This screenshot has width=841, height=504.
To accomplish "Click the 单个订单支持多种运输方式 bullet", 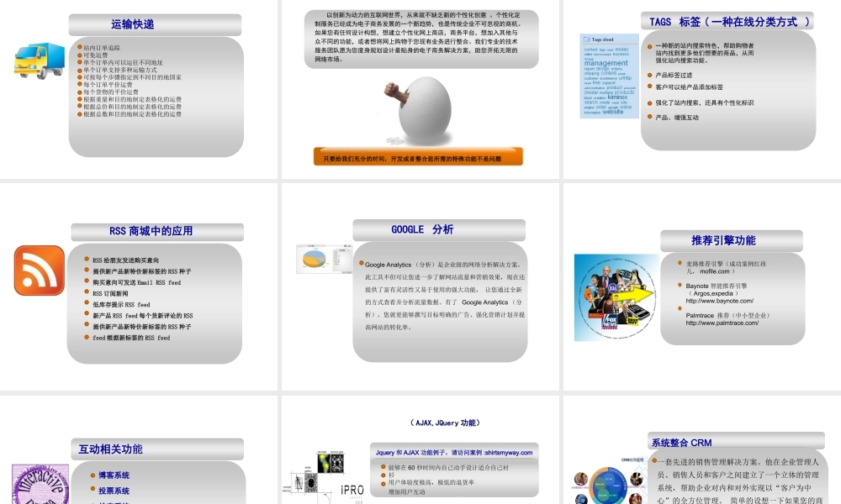I will pos(119,70).
